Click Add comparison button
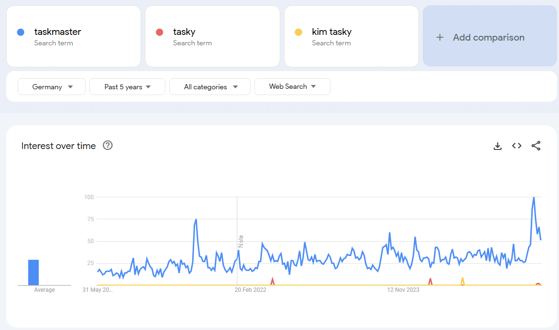The width and height of the screenshot is (559, 330). (x=489, y=37)
